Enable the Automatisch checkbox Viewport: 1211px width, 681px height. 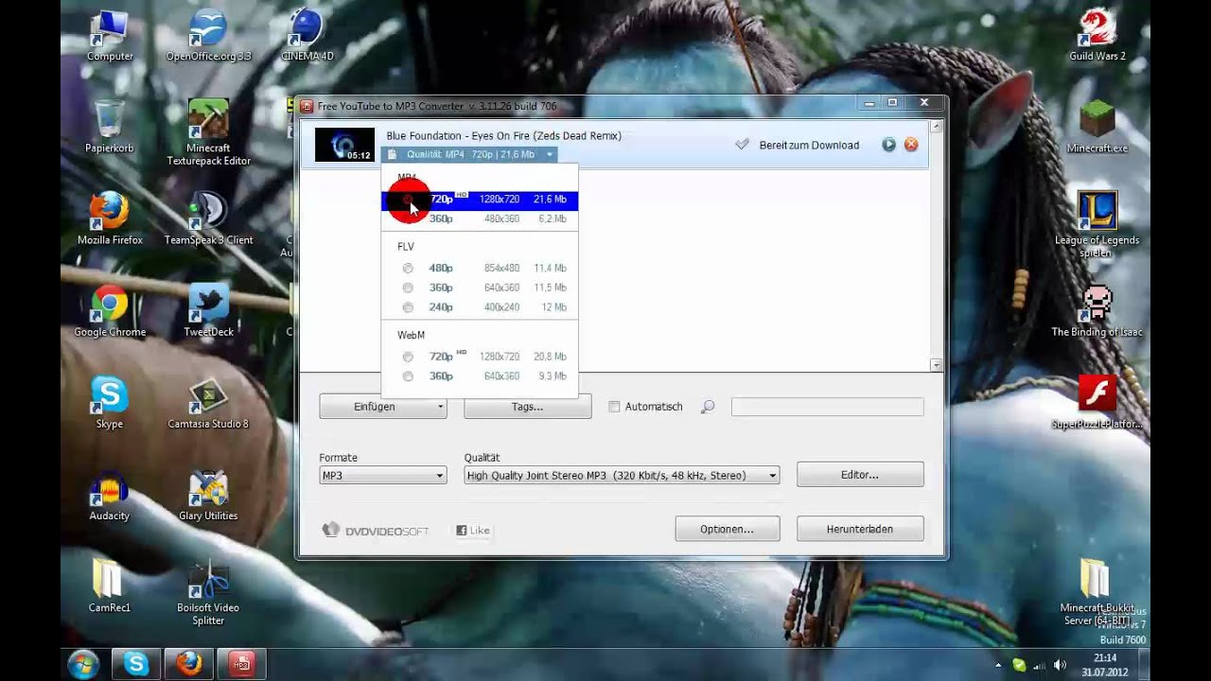[x=614, y=407]
